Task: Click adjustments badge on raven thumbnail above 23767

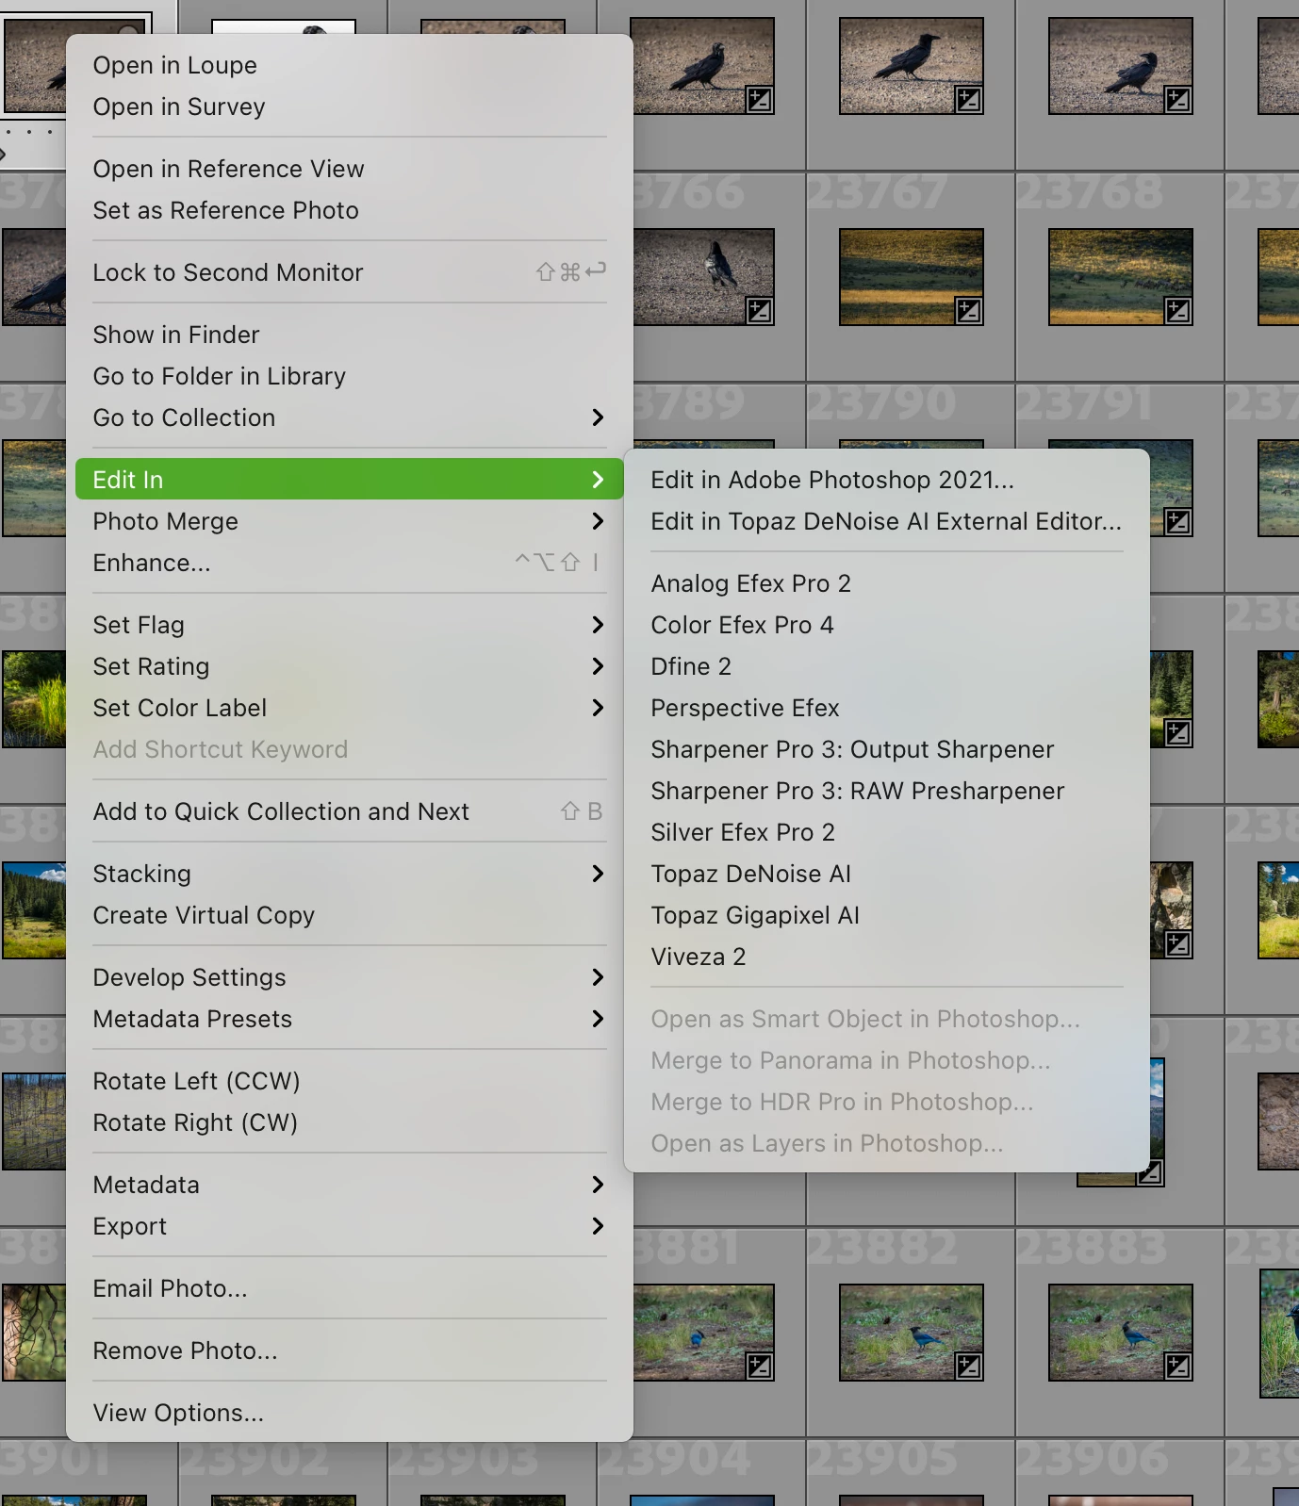Action: pyautogui.click(x=969, y=99)
